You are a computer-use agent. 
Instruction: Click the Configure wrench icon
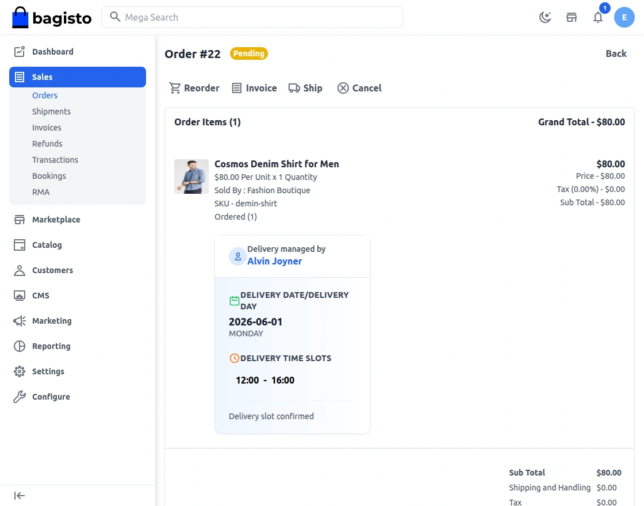click(x=20, y=397)
